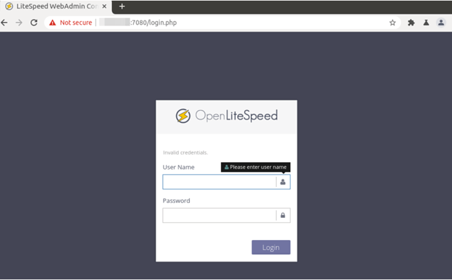The width and height of the screenshot is (452, 280).
Task: Click the 'Password' label
Action: click(176, 201)
